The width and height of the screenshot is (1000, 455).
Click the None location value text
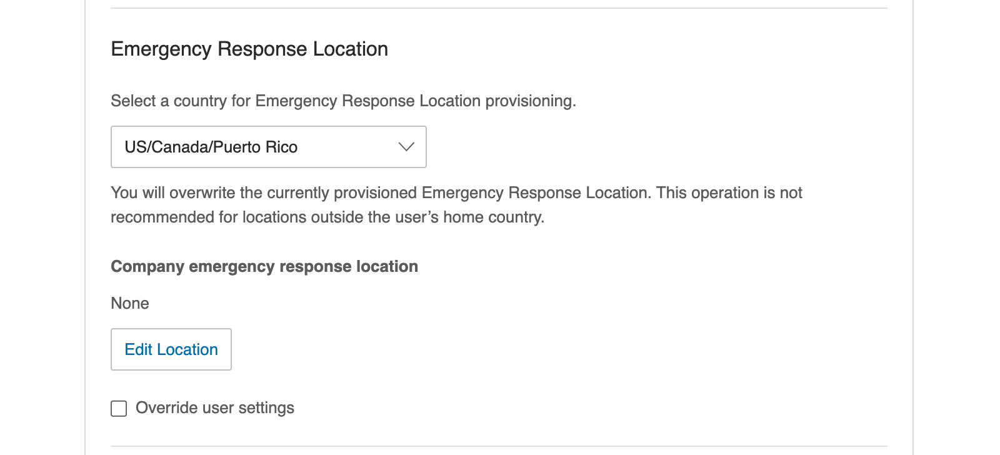pos(130,303)
